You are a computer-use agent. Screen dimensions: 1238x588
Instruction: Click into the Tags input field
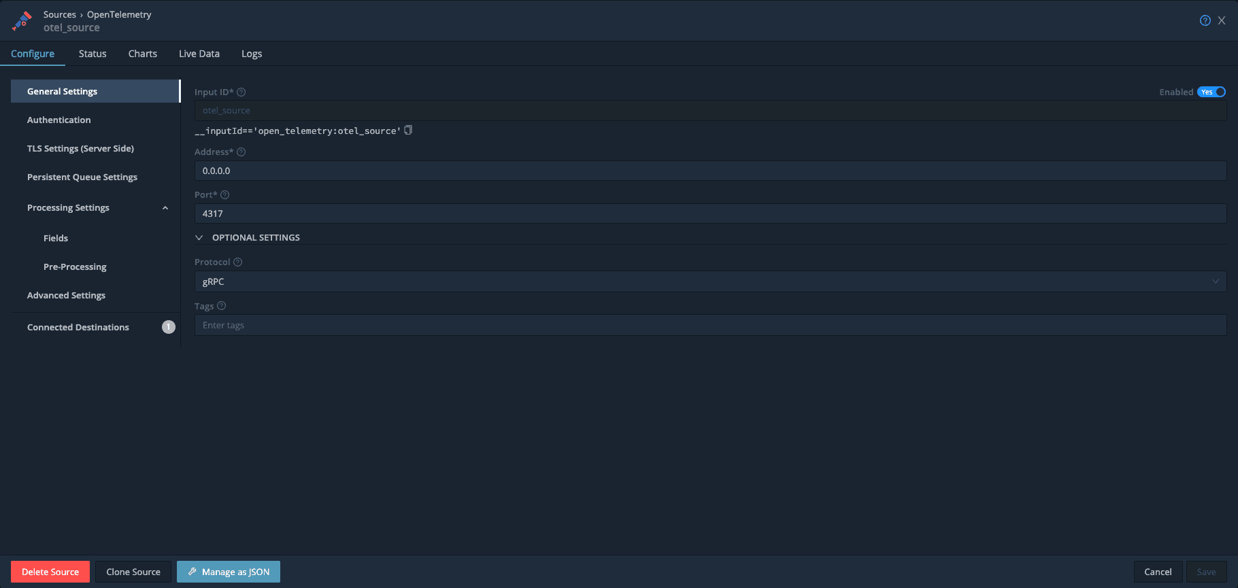pos(710,326)
